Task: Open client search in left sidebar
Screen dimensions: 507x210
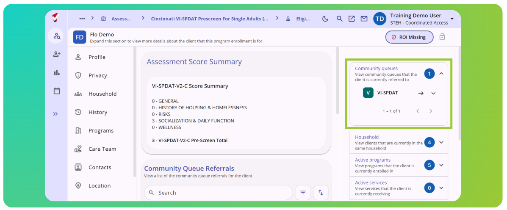Action: [57, 36]
